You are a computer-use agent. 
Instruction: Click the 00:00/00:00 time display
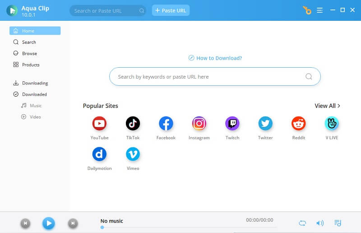point(259,220)
